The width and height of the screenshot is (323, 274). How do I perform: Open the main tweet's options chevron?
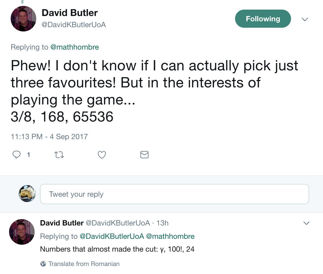click(305, 19)
